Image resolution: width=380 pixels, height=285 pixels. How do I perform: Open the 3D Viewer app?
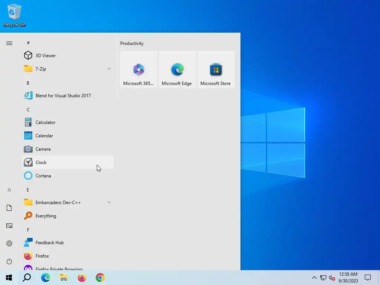[x=68, y=56]
